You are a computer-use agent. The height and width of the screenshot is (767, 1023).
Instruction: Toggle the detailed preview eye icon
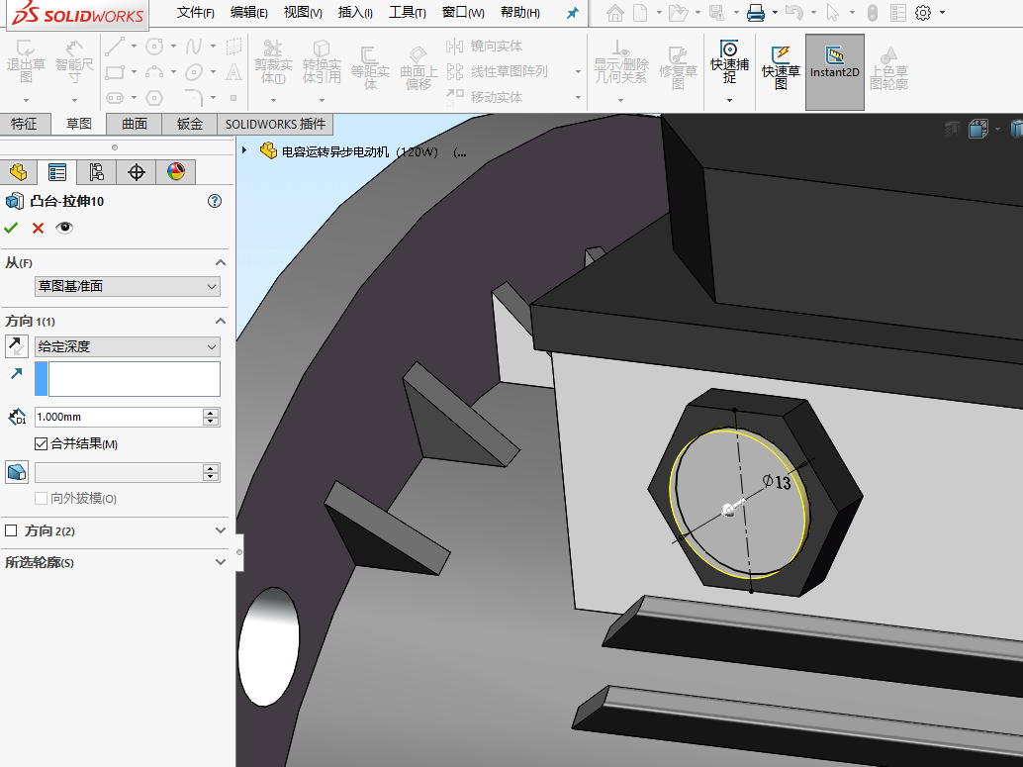coord(64,228)
